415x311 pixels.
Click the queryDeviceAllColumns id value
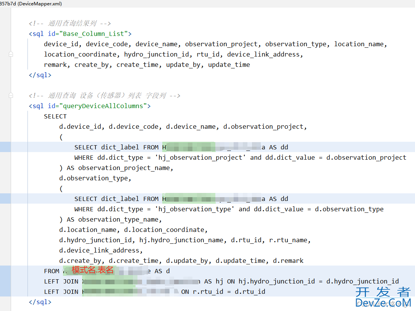(x=103, y=106)
